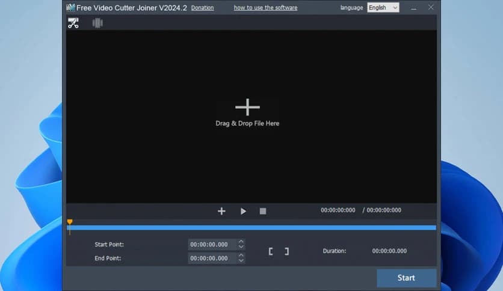Click the large plus to add a file
This screenshot has height=291, width=503.
(247, 107)
